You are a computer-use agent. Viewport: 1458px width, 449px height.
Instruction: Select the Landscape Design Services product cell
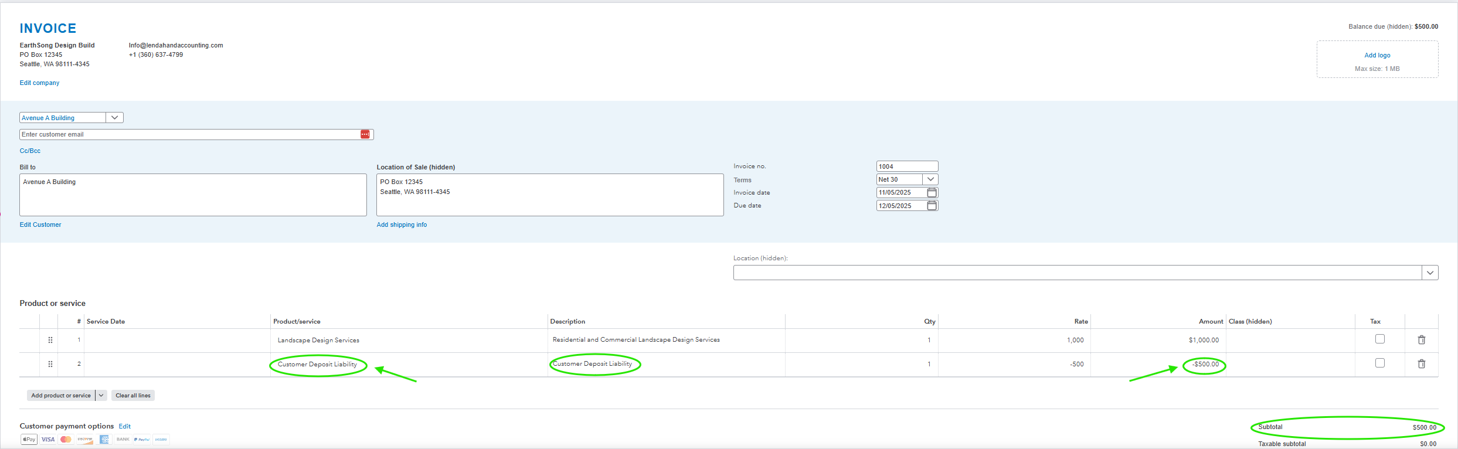tap(409, 340)
